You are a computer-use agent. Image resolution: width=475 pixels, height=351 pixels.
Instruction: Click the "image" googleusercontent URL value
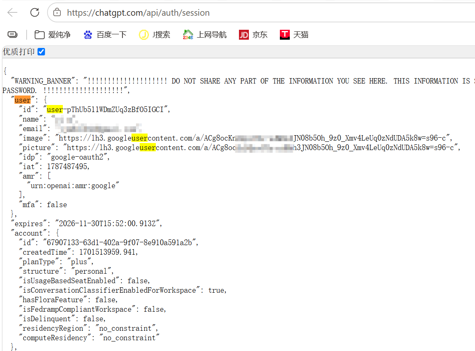tap(252, 138)
